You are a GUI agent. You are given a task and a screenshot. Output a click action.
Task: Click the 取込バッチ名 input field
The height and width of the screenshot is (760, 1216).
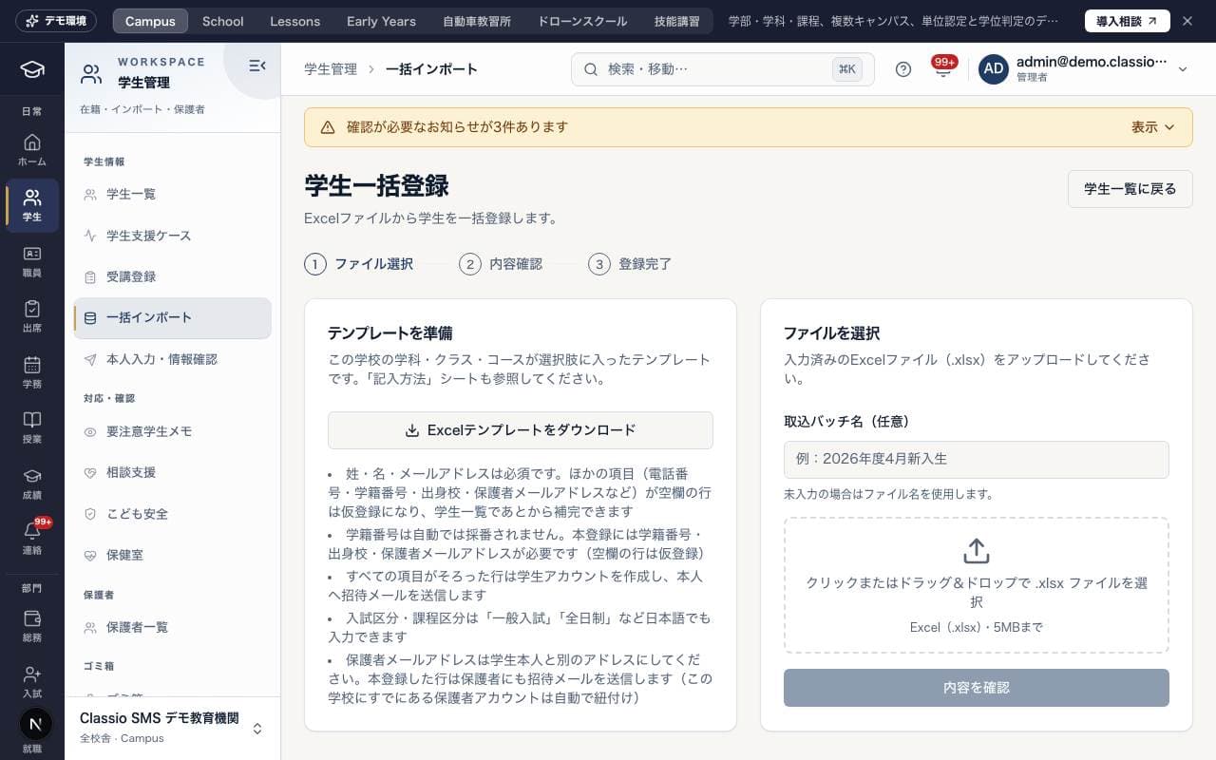pos(977,459)
